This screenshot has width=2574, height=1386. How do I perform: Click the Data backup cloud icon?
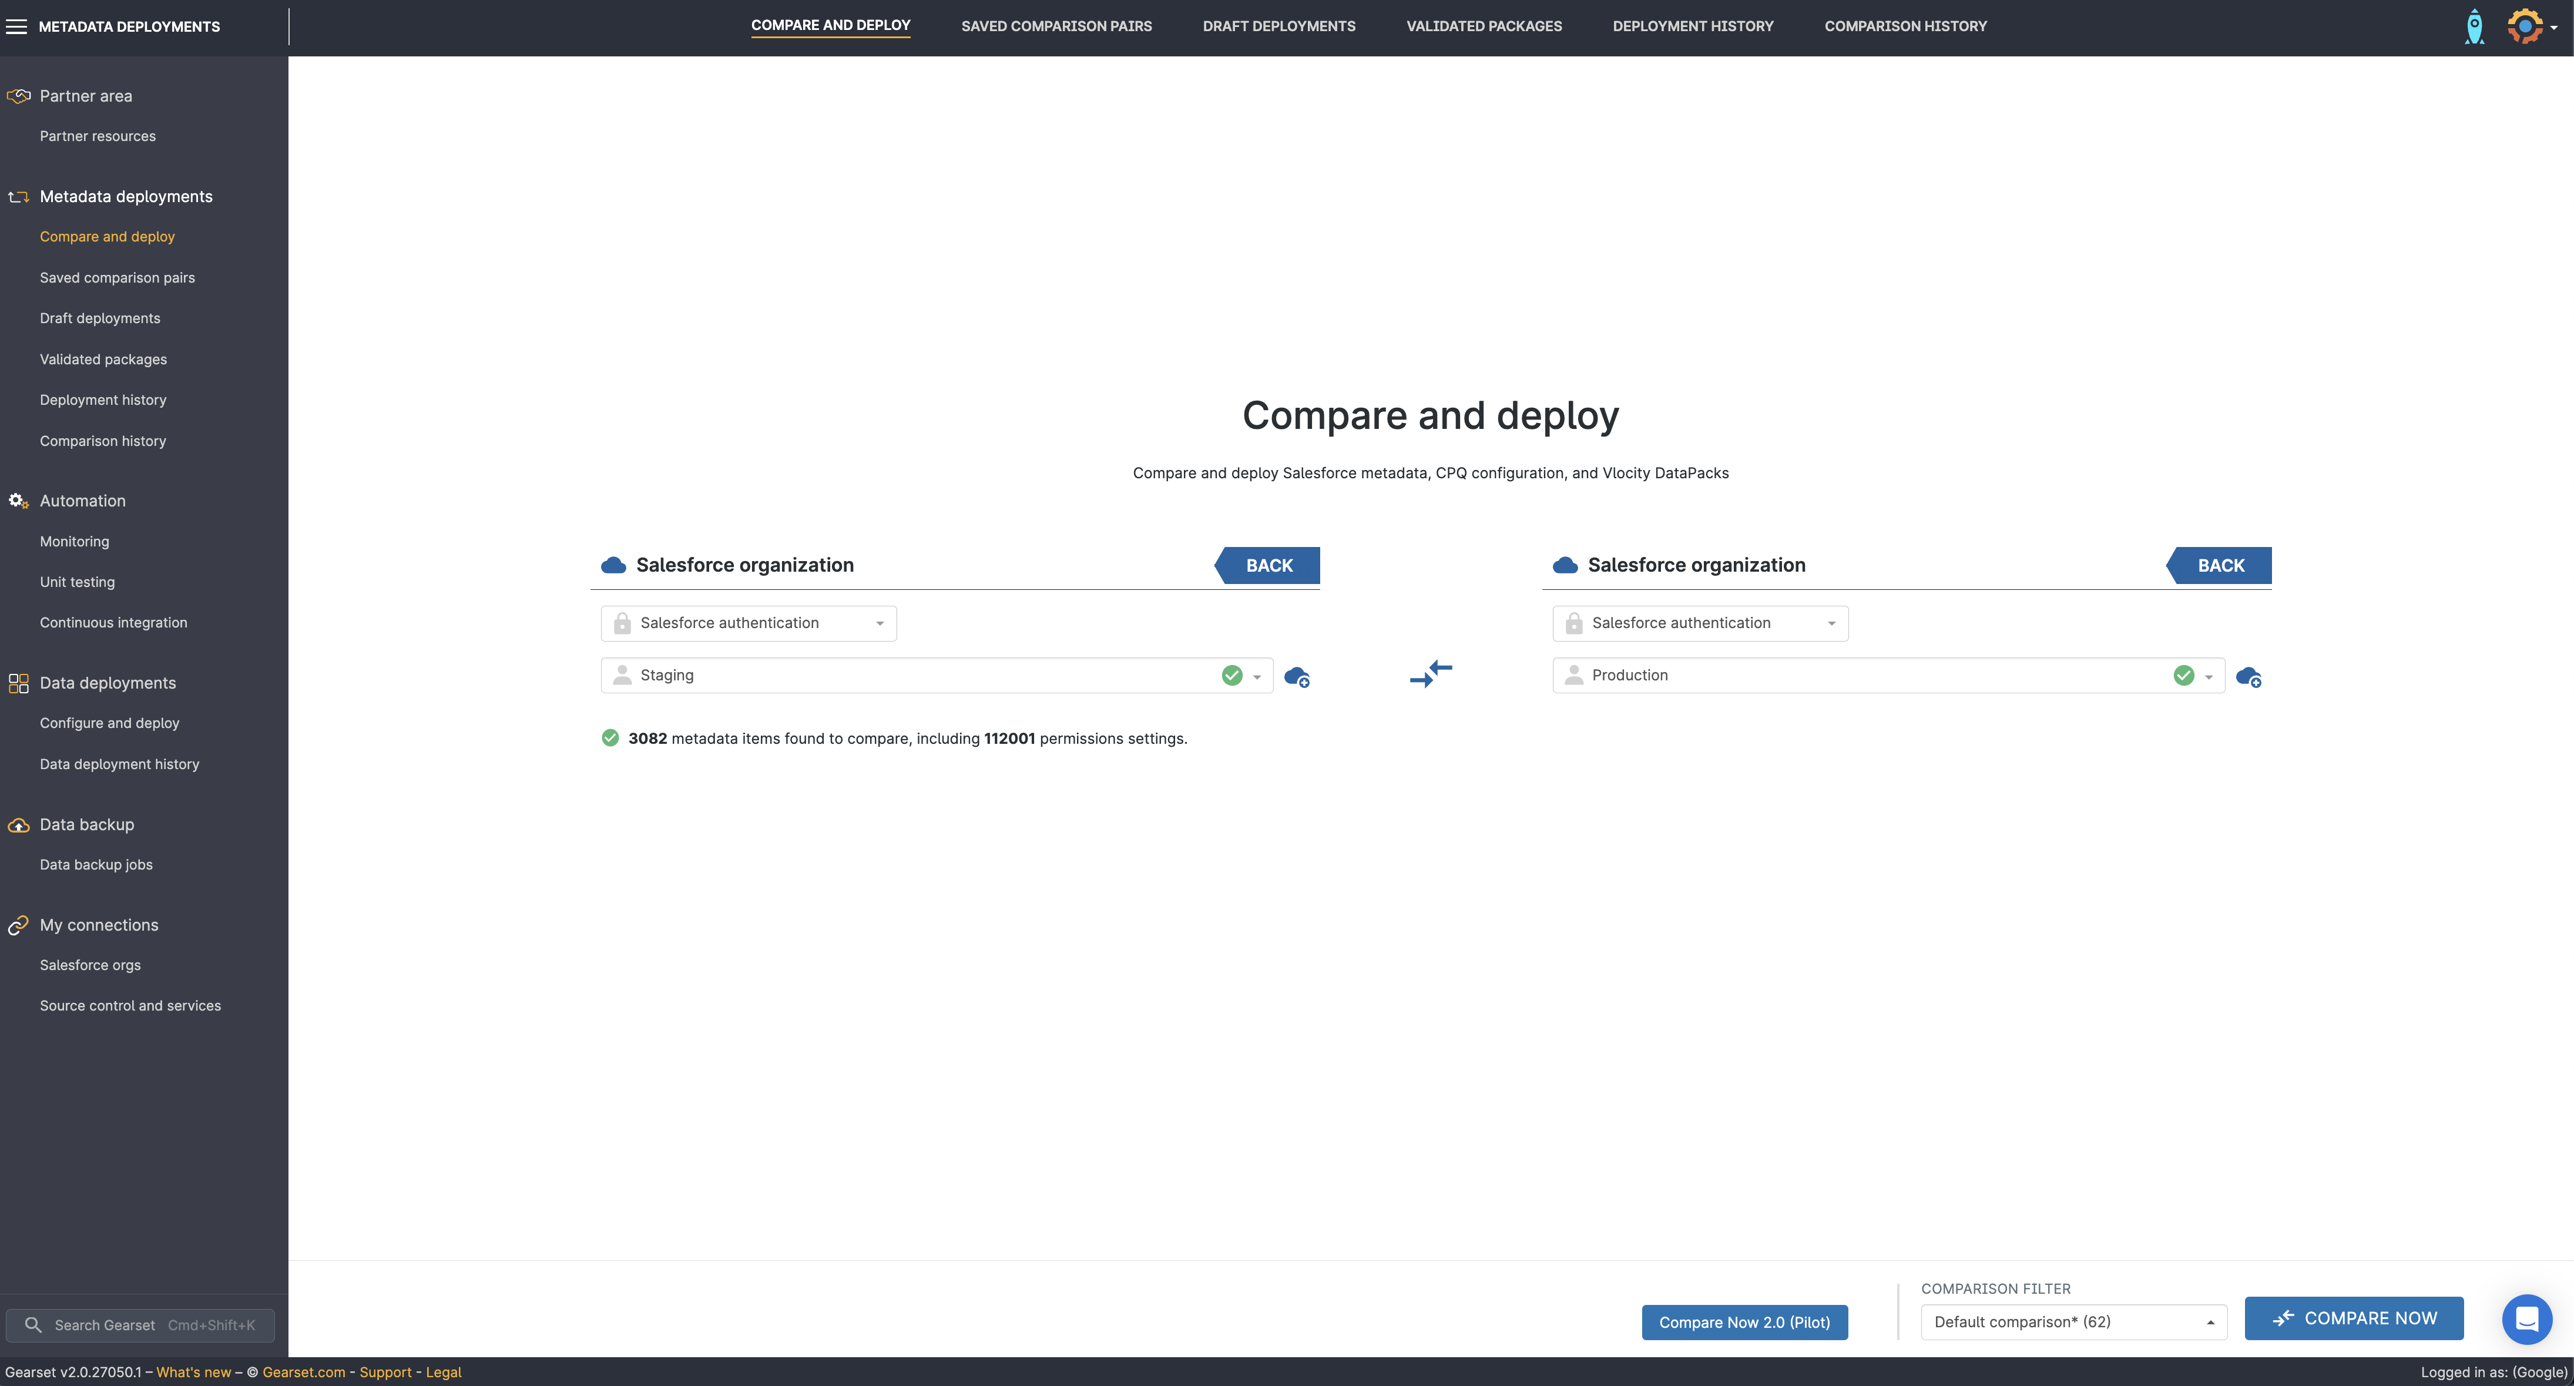18,825
